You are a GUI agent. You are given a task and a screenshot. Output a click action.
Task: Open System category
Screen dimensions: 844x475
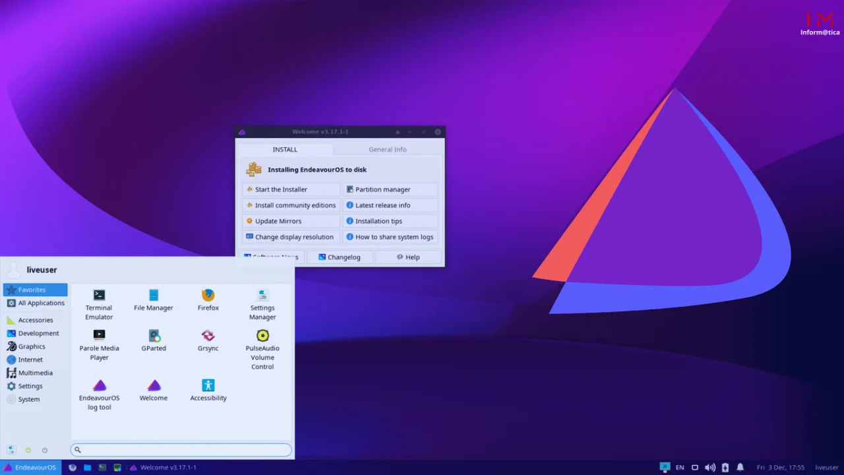point(36,399)
